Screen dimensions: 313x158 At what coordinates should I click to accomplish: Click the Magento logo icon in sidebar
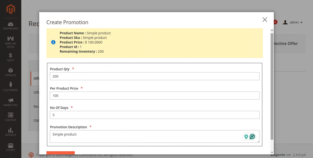[x=11, y=9]
